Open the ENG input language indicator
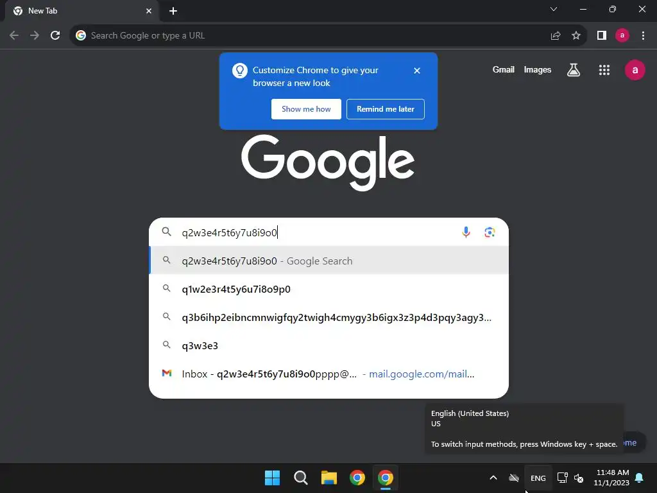The width and height of the screenshot is (657, 493). (x=538, y=478)
